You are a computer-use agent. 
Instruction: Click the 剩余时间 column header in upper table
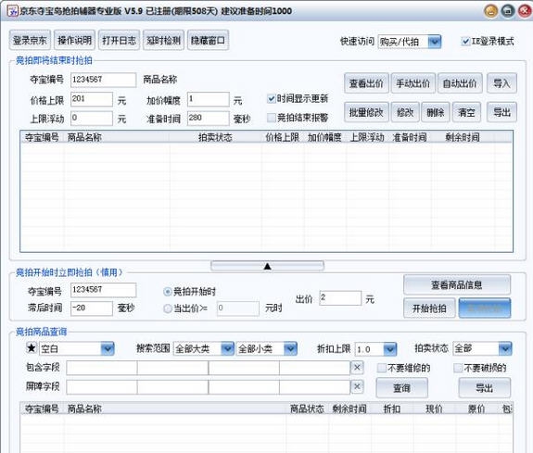[x=463, y=137]
